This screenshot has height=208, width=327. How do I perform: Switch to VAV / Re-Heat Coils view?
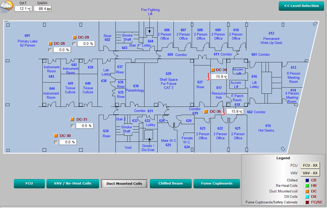coord(72,183)
